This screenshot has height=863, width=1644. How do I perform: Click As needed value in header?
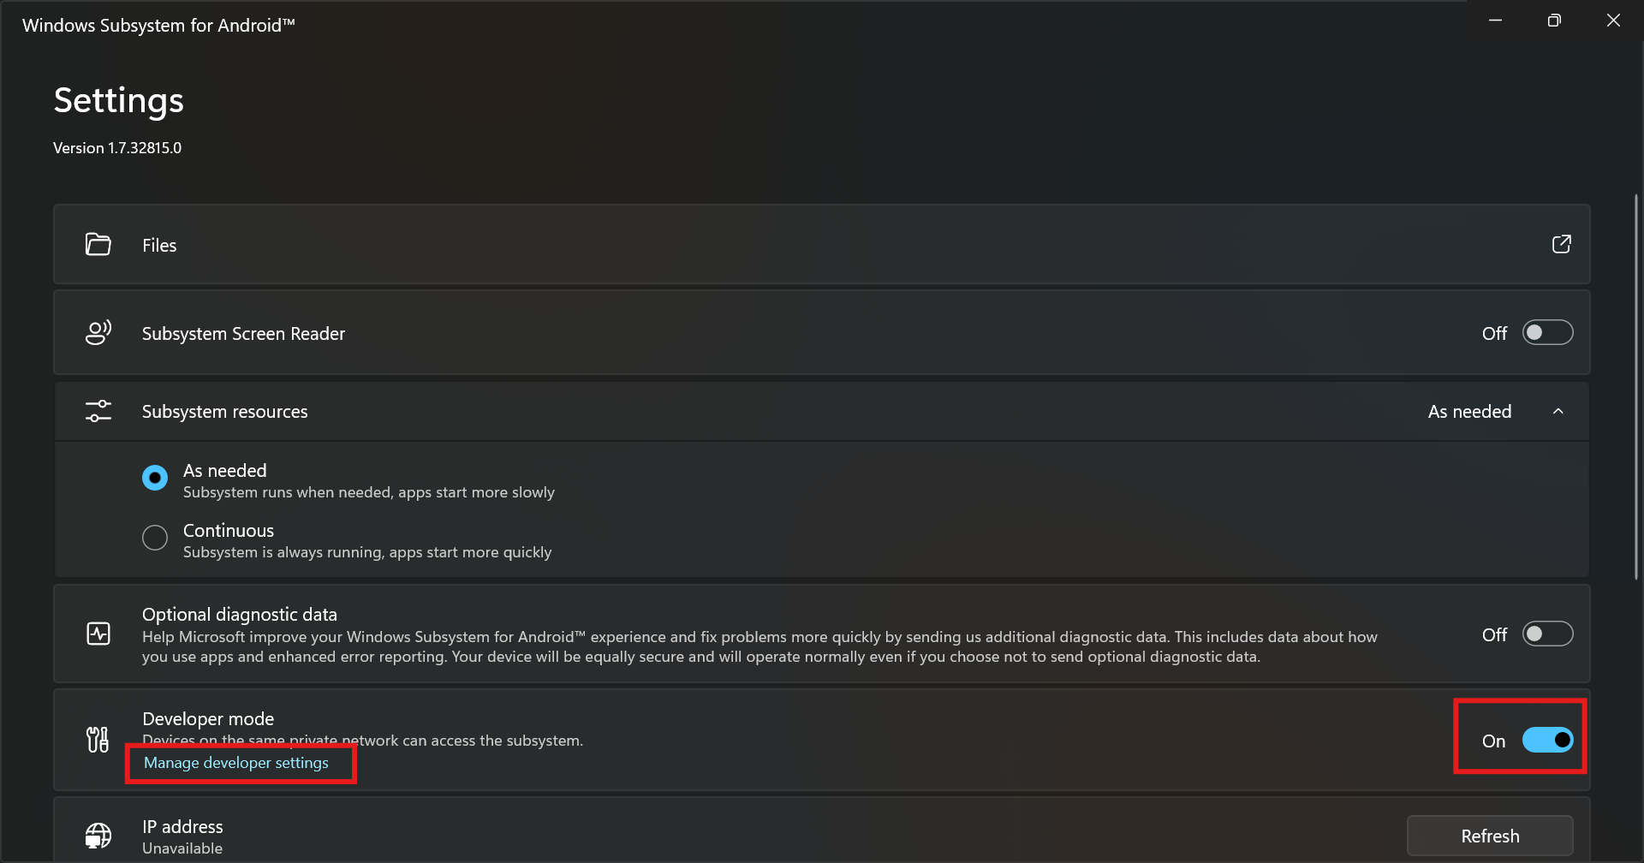pyautogui.click(x=1469, y=412)
